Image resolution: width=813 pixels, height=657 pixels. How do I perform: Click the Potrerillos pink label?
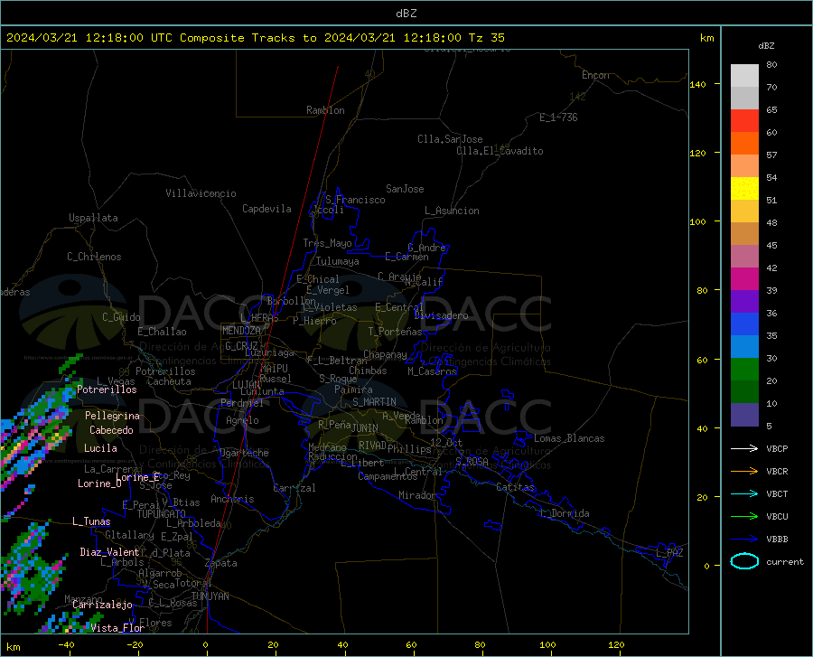107,390
